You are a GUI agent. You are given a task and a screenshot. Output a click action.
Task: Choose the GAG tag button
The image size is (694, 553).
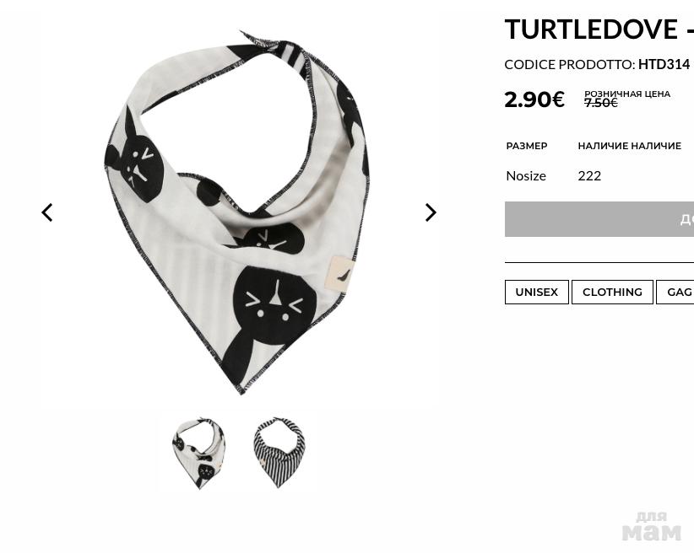tap(675, 293)
